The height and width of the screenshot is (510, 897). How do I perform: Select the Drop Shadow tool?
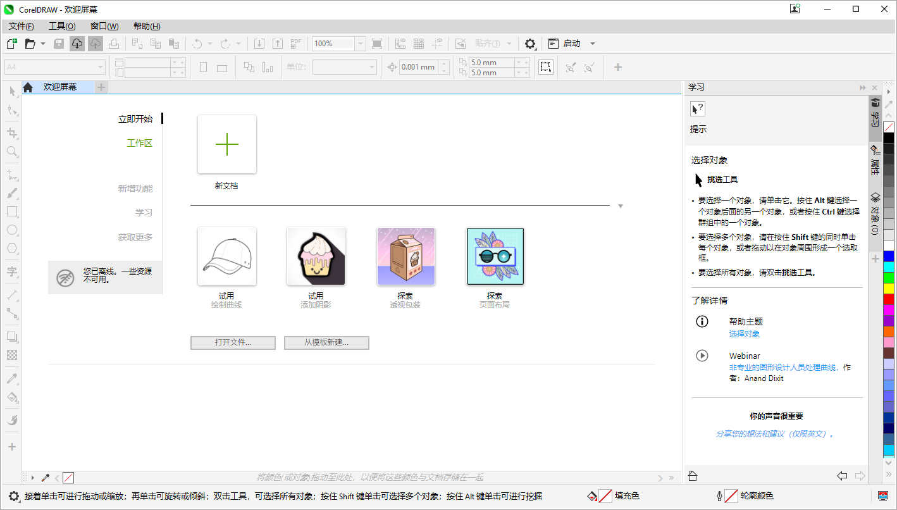click(12, 337)
